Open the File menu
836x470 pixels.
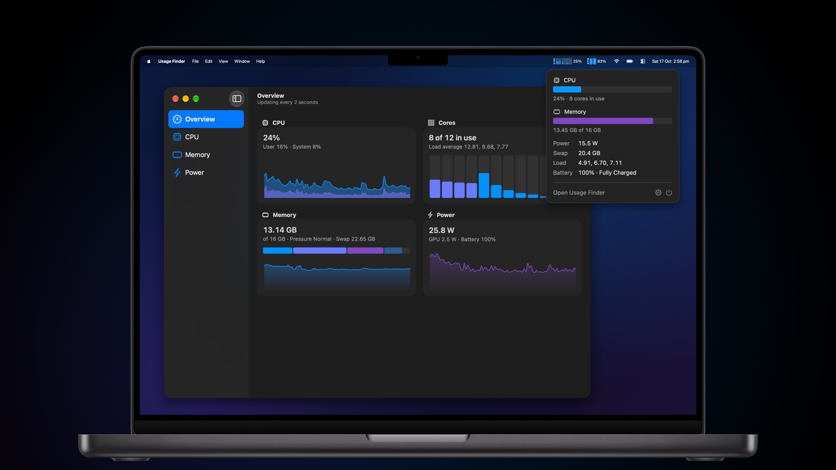pos(195,61)
